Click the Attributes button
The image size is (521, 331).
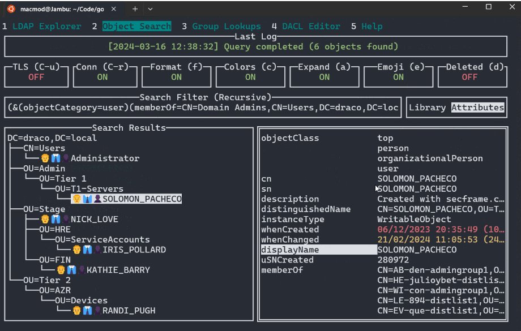point(477,108)
